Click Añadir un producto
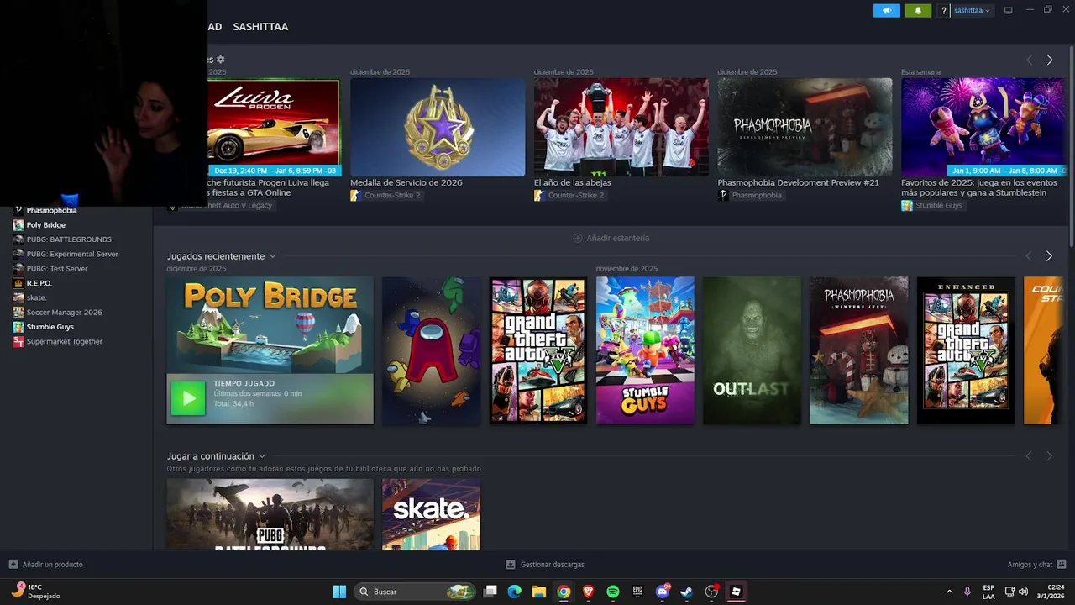1075x605 pixels. pyautogui.click(x=45, y=565)
